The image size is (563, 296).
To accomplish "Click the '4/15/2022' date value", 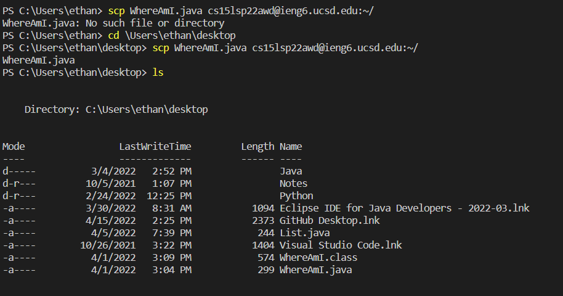I will [111, 221].
